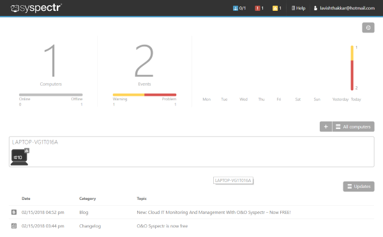Image resolution: width=383 pixels, height=237 pixels.
Task: Click the Topic column header
Action: [x=142, y=199]
